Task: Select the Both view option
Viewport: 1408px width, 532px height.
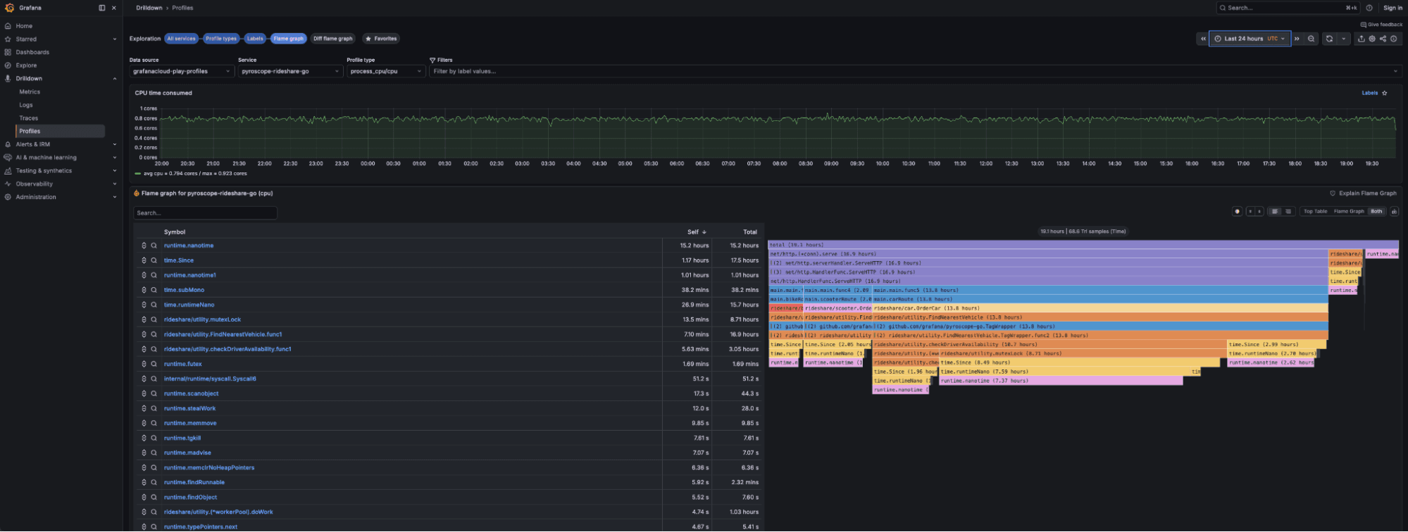Action: pos(1376,211)
